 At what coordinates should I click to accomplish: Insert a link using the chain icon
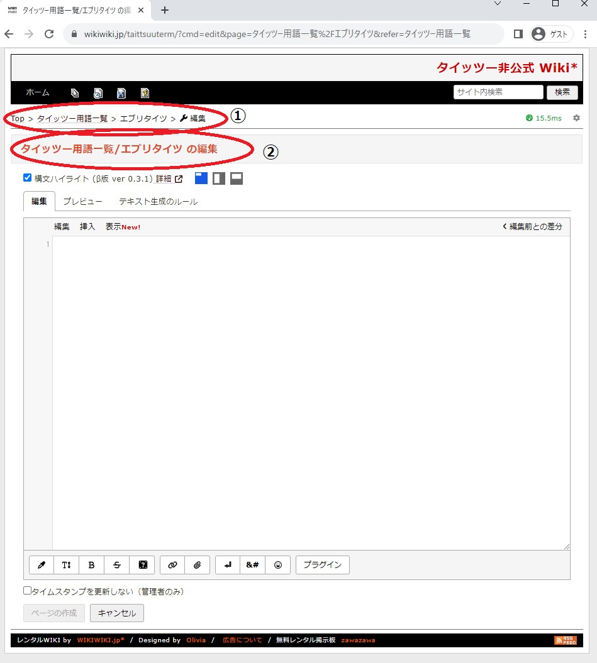coord(172,565)
